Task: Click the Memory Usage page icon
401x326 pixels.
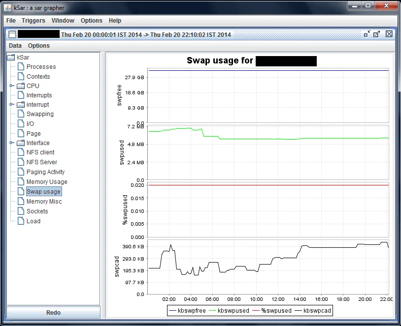Action: click(21, 181)
